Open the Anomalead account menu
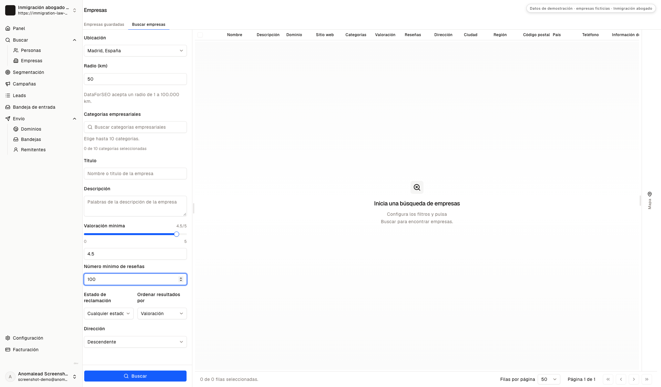Viewport: 661px width, 387px height. (x=41, y=377)
